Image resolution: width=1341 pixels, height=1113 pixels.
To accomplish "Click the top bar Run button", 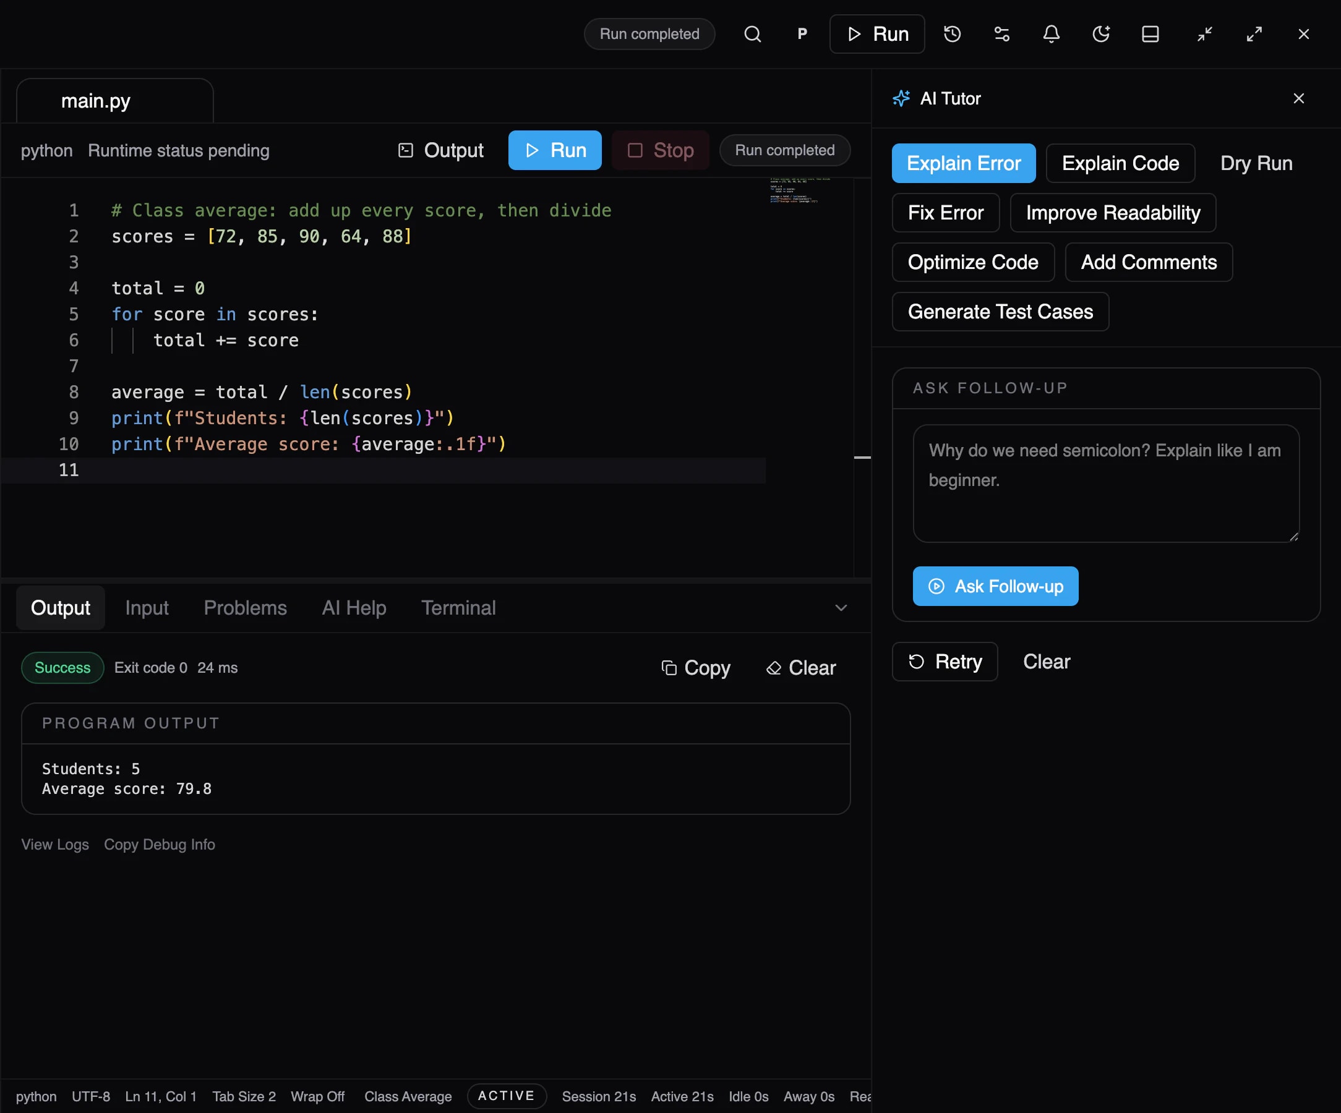I will (x=876, y=34).
